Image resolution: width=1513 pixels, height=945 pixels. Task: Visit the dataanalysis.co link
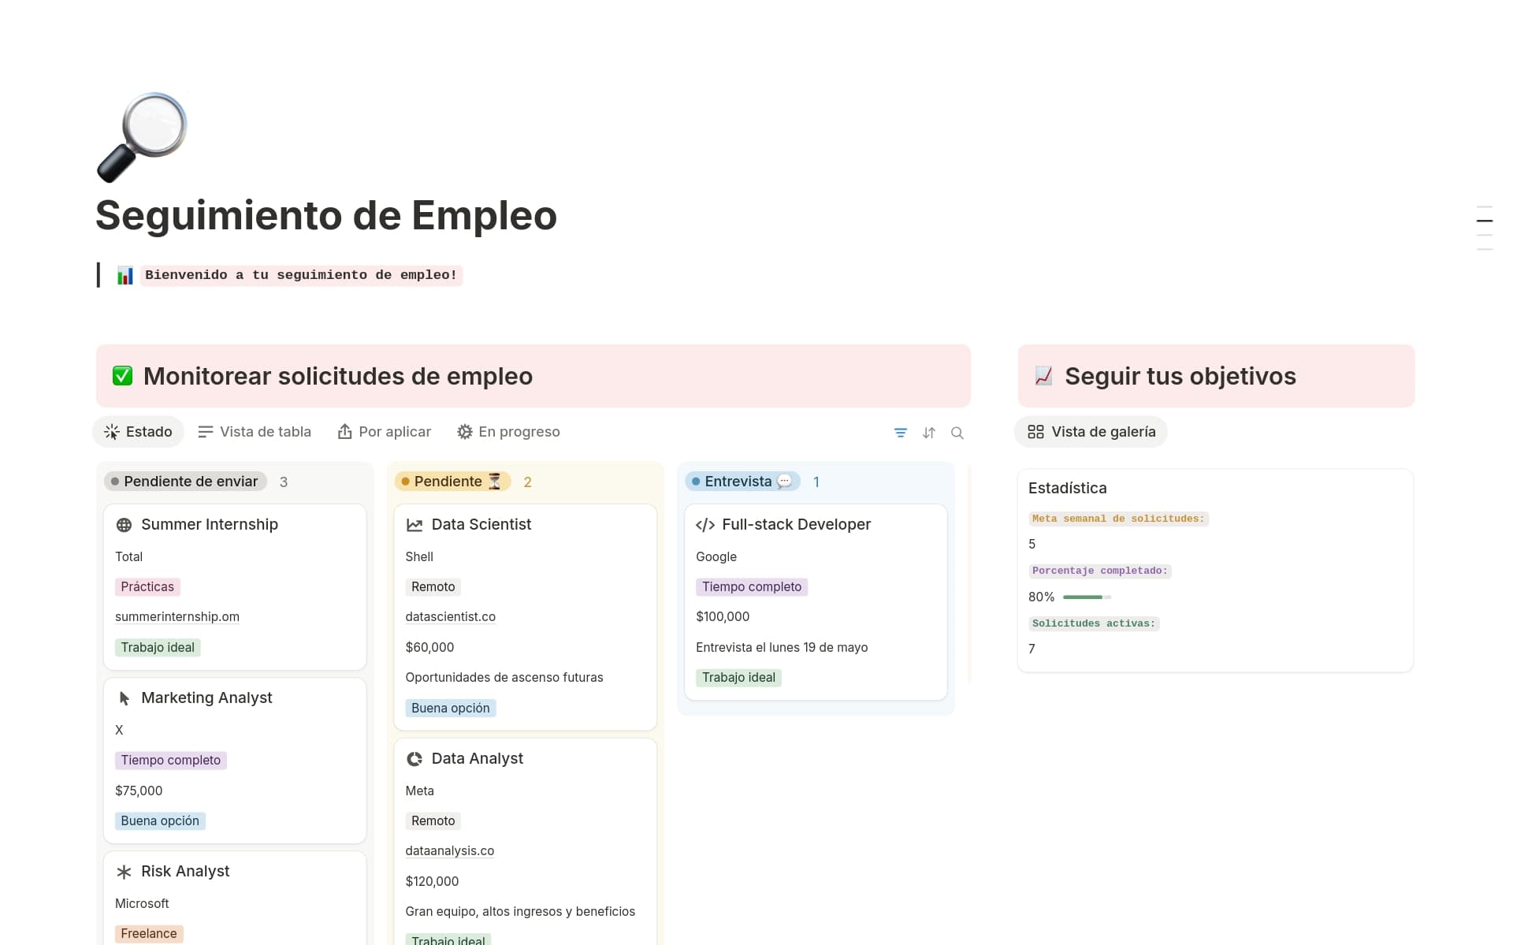449,851
